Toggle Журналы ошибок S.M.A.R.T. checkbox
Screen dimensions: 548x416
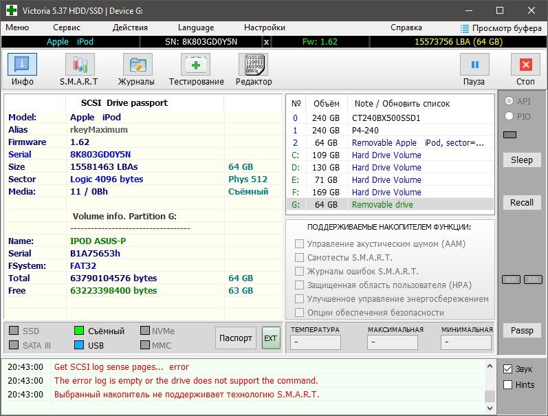(x=299, y=272)
